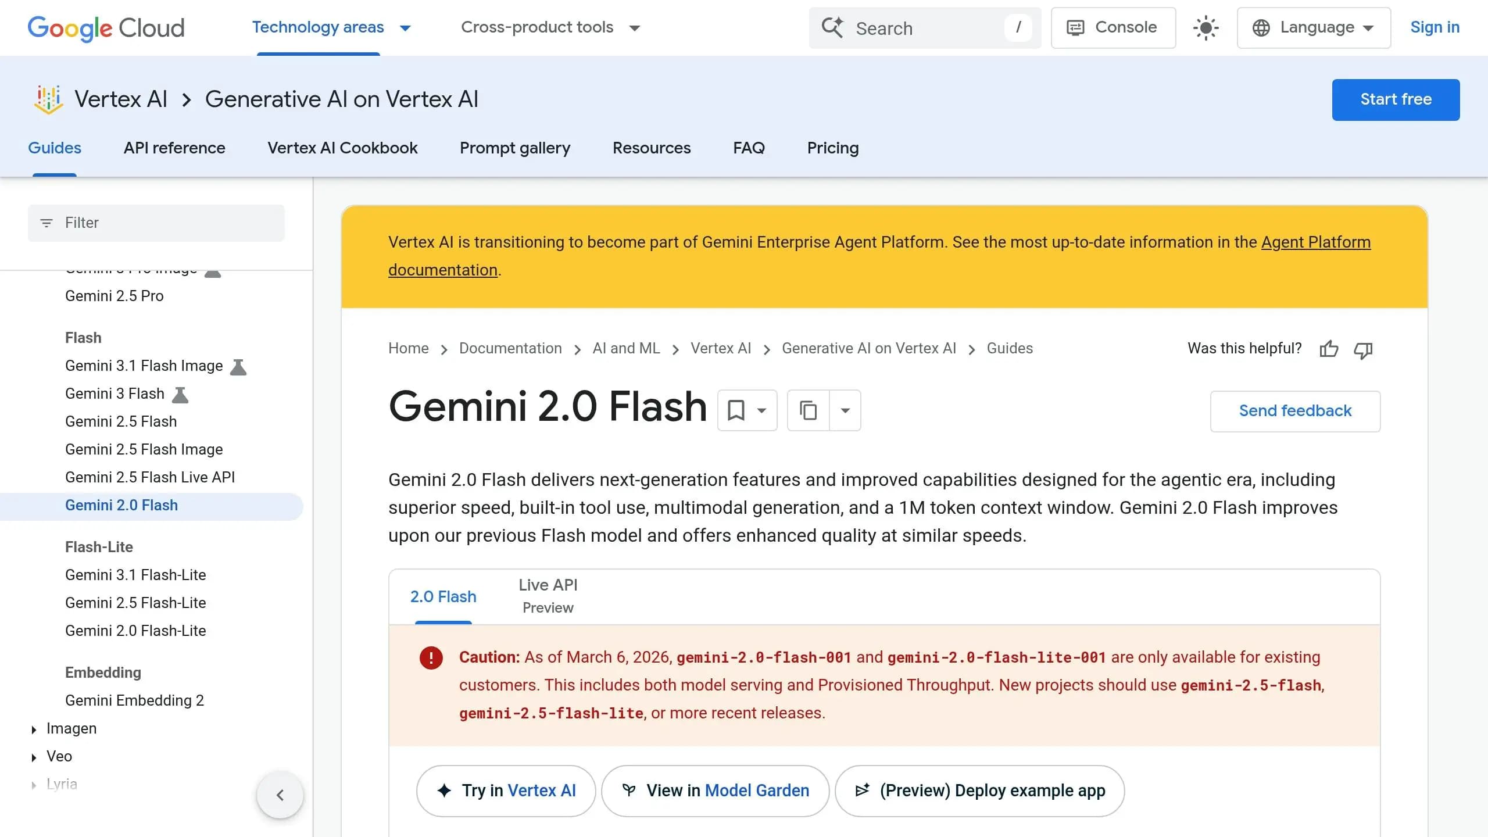Screen dimensions: 1488x837
Task: Click the Guides breadcrumb link
Action: tap(1010, 348)
